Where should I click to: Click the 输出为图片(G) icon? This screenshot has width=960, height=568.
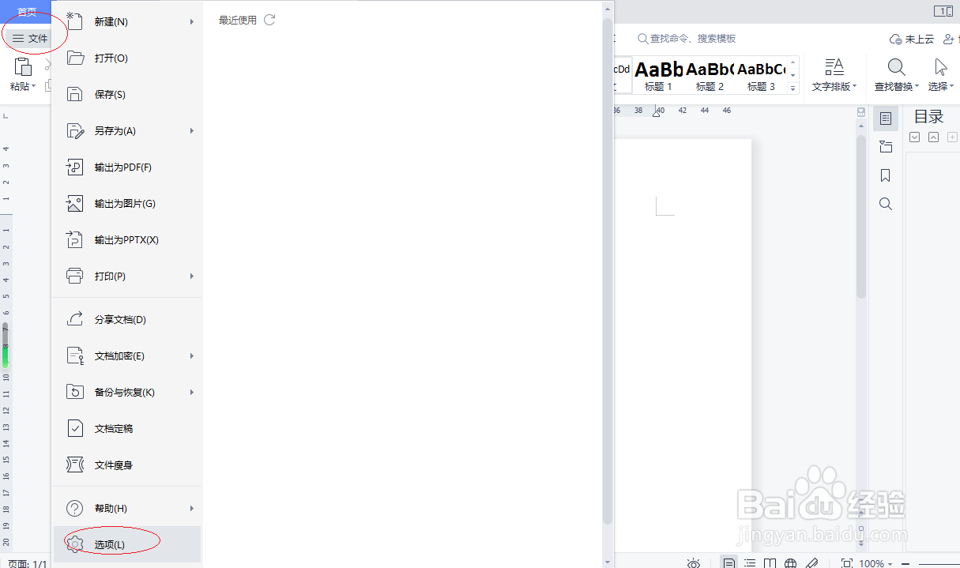pyautogui.click(x=75, y=203)
